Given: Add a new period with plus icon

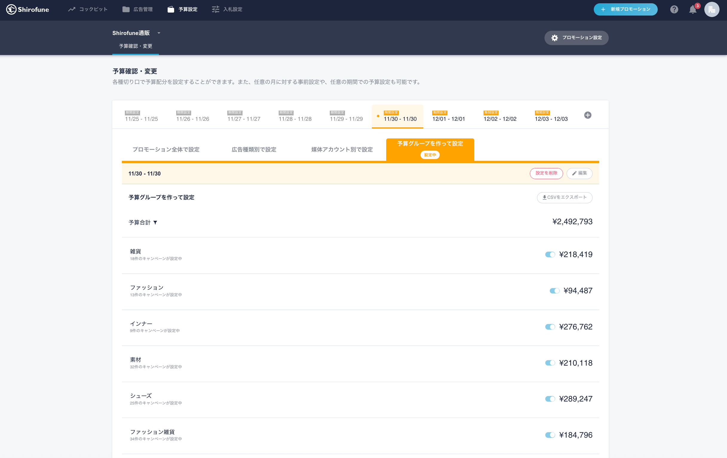Looking at the screenshot, I should point(588,115).
